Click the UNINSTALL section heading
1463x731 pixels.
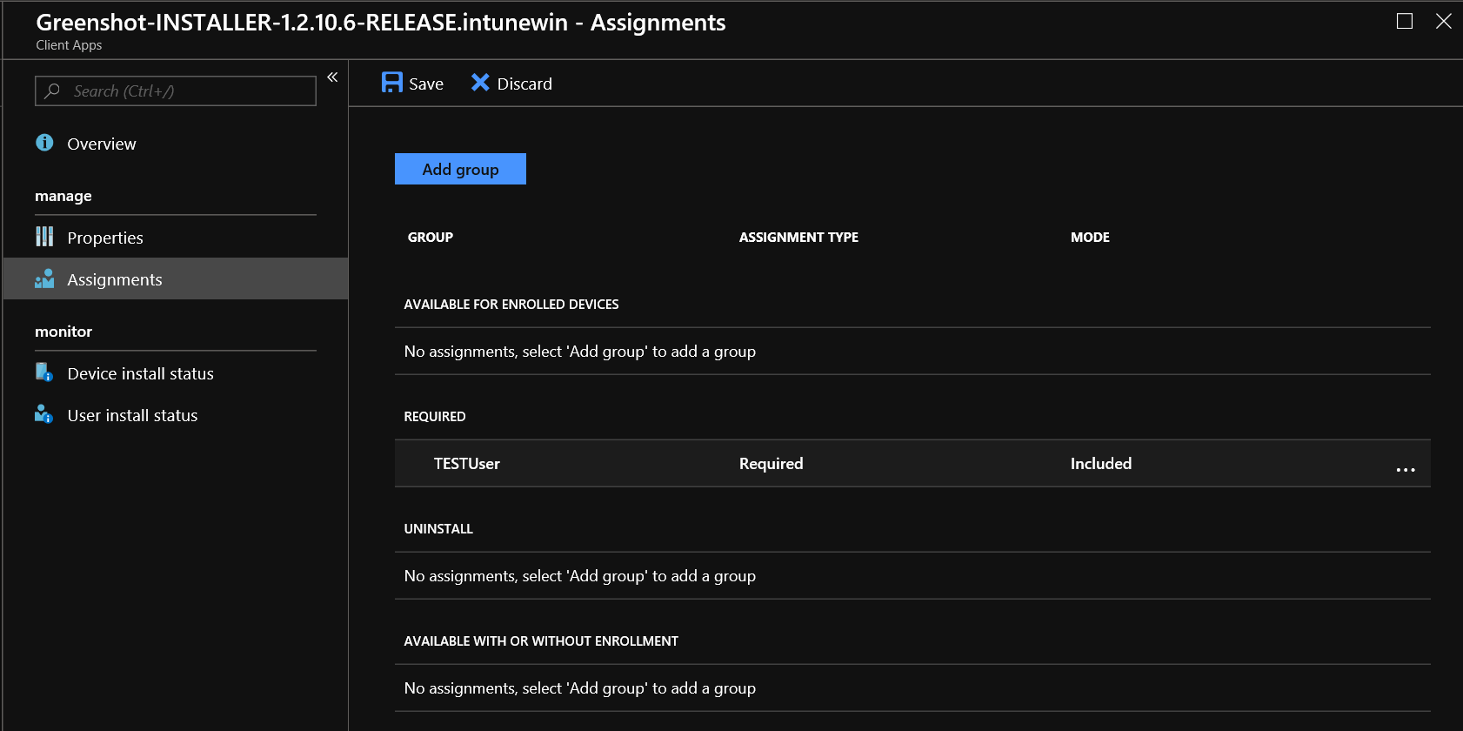click(x=438, y=528)
